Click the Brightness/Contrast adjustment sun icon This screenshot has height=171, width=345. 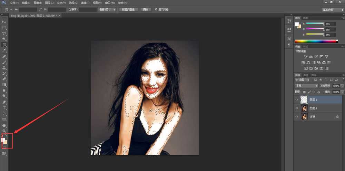click(305, 56)
